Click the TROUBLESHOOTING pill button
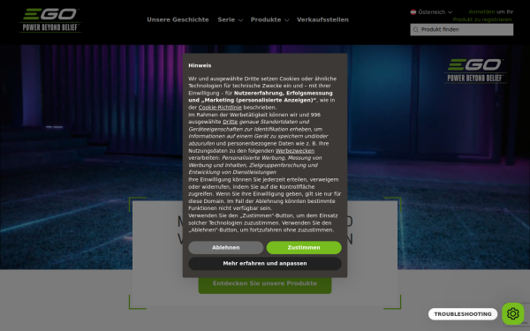The height and width of the screenshot is (331, 530). click(x=463, y=314)
